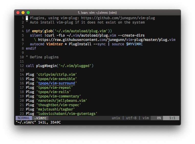Click 'majutsushi/tagbar' plugin on line 22
The height and width of the screenshot is (144, 195).
click(56, 109)
